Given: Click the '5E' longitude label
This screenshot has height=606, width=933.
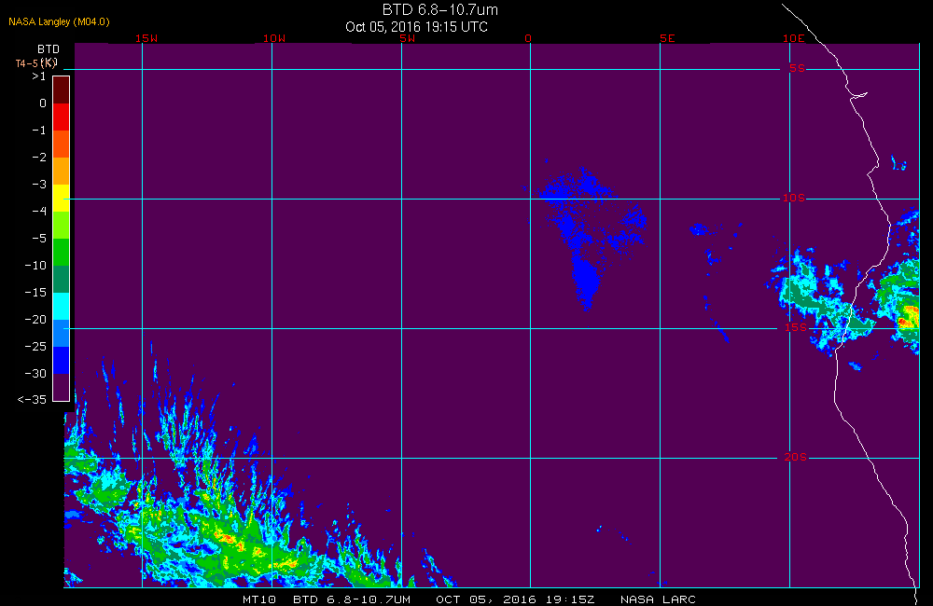Looking at the screenshot, I should [x=668, y=38].
